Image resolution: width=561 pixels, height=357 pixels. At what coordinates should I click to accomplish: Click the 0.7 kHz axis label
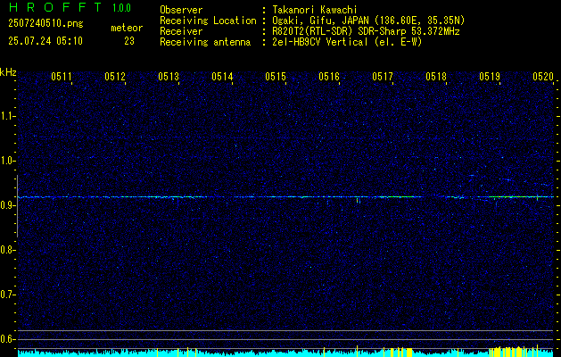pyautogui.click(x=6, y=295)
